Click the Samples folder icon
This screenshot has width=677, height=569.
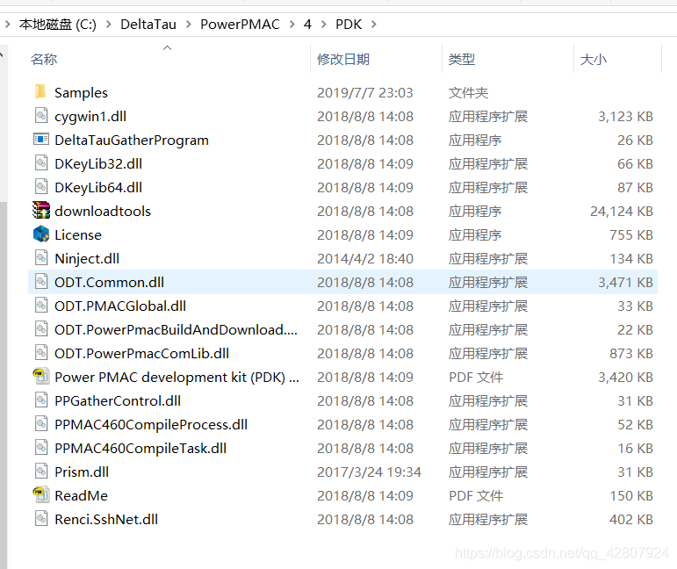coord(40,92)
